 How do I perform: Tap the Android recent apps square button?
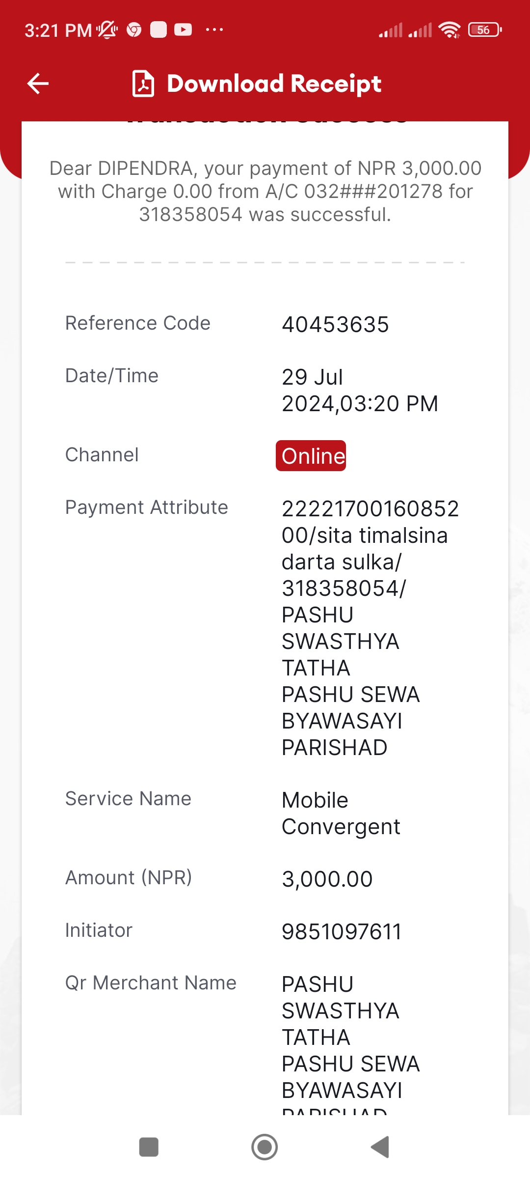click(x=149, y=1147)
